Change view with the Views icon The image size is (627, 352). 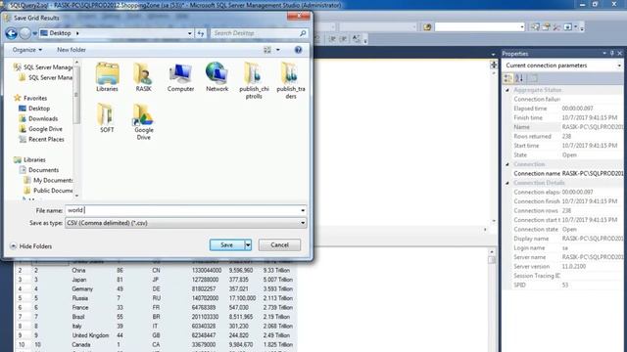coord(267,50)
